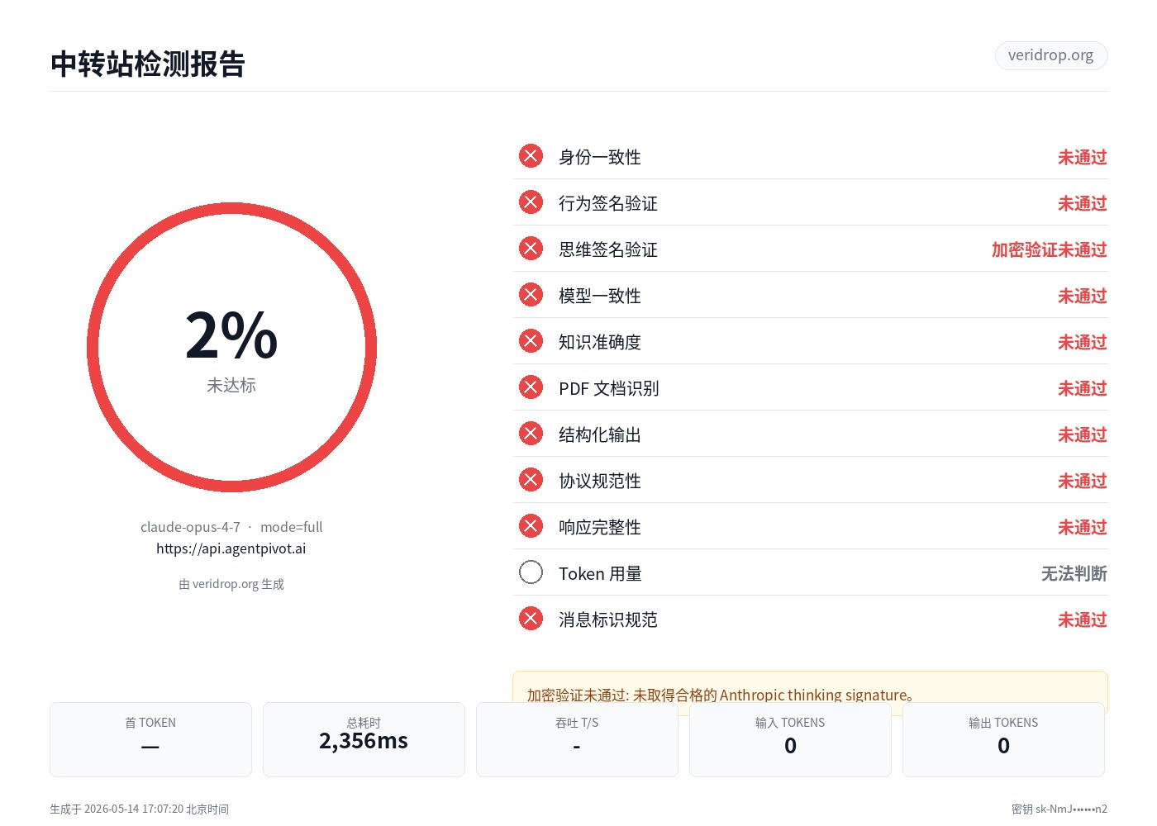
Task: Click the red X icon for 消息标识规范
Action: tap(531, 619)
